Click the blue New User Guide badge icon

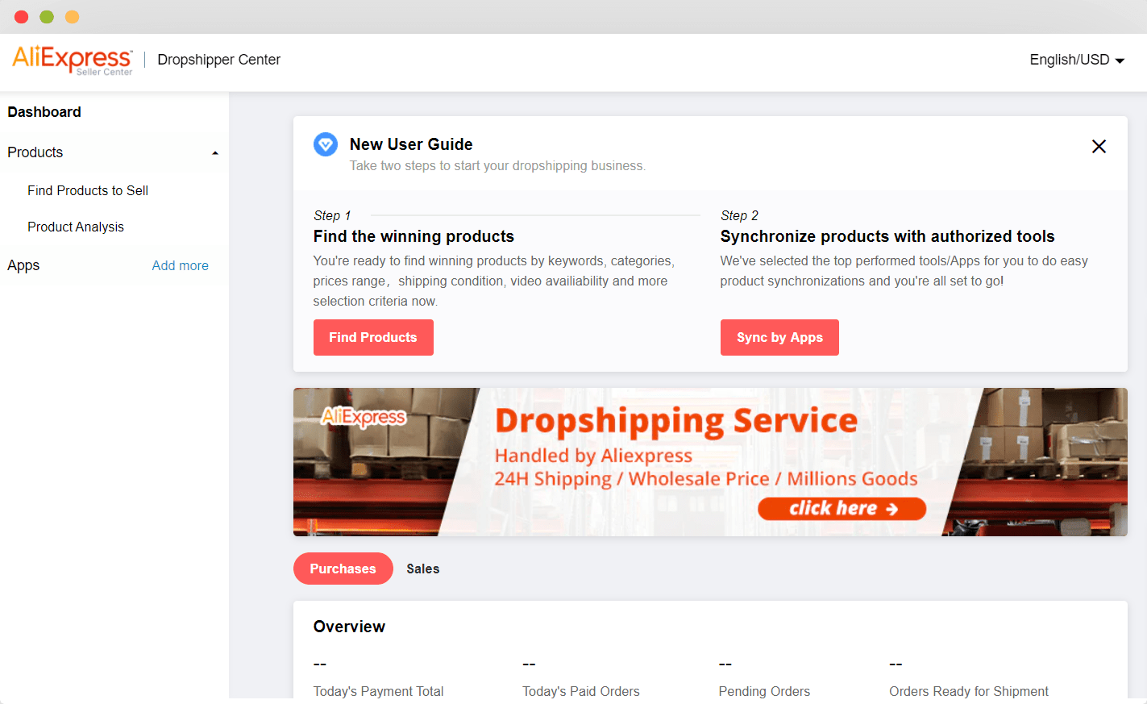pos(326,145)
